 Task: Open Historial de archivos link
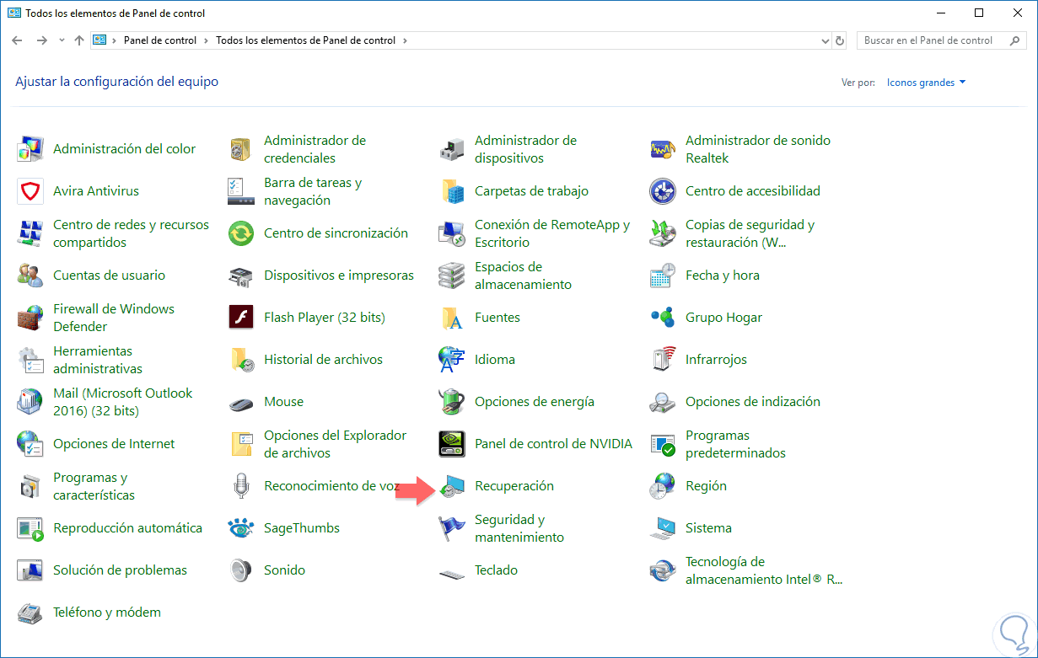[x=323, y=360]
